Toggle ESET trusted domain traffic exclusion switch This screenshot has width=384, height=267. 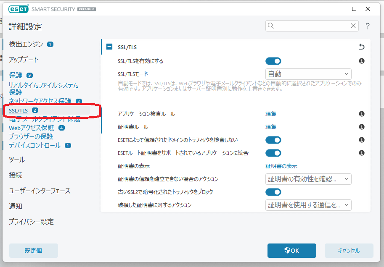(273, 140)
